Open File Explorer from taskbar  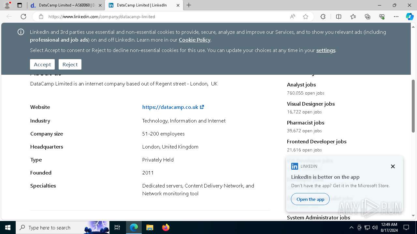(150, 227)
